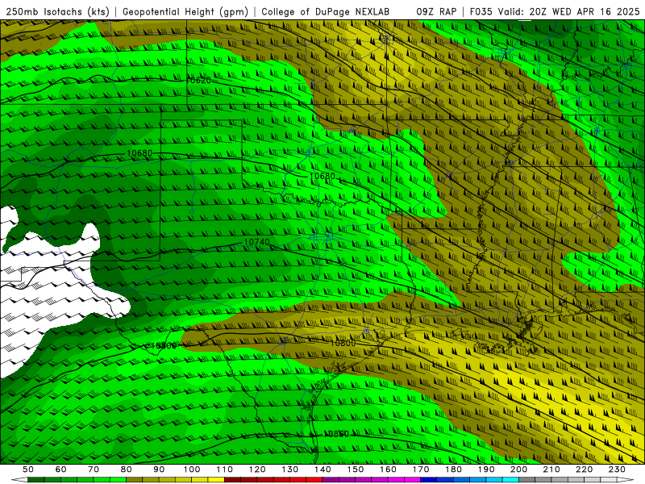Click the bright cyan color bar segment before 200
Image resolution: width=645 pixels, height=484 pixels.
coord(510,480)
